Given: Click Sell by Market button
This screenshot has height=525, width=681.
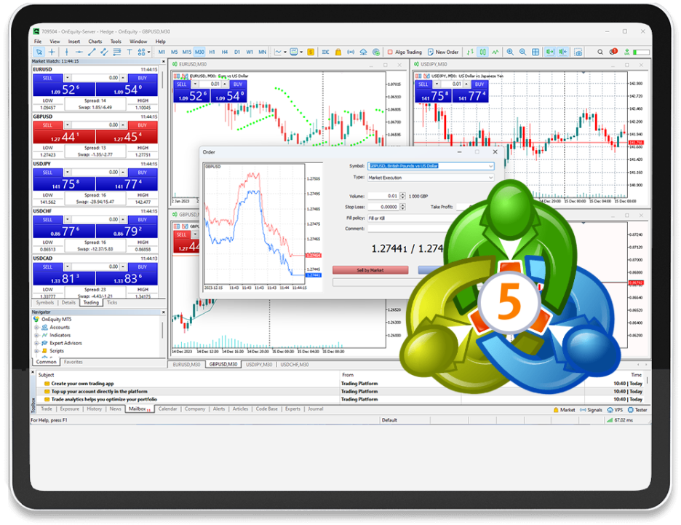Looking at the screenshot, I should [370, 270].
